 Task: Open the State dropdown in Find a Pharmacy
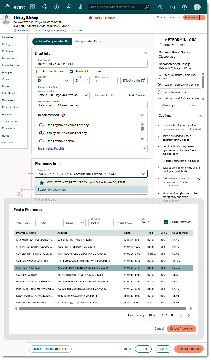click(x=74, y=223)
